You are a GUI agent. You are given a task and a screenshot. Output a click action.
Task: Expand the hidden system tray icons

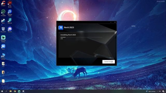click(157, 91)
